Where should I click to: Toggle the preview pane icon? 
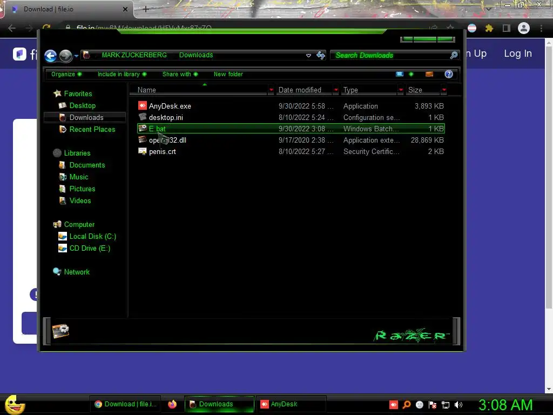click(x=429, y=74)
